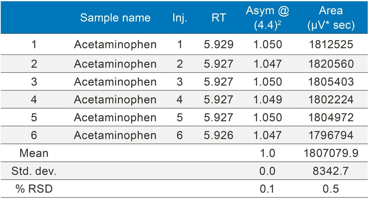Image resolution: width=369 pixels, height=199 pixels.
Task: Select area value 1804972
Action: (331, 118)
